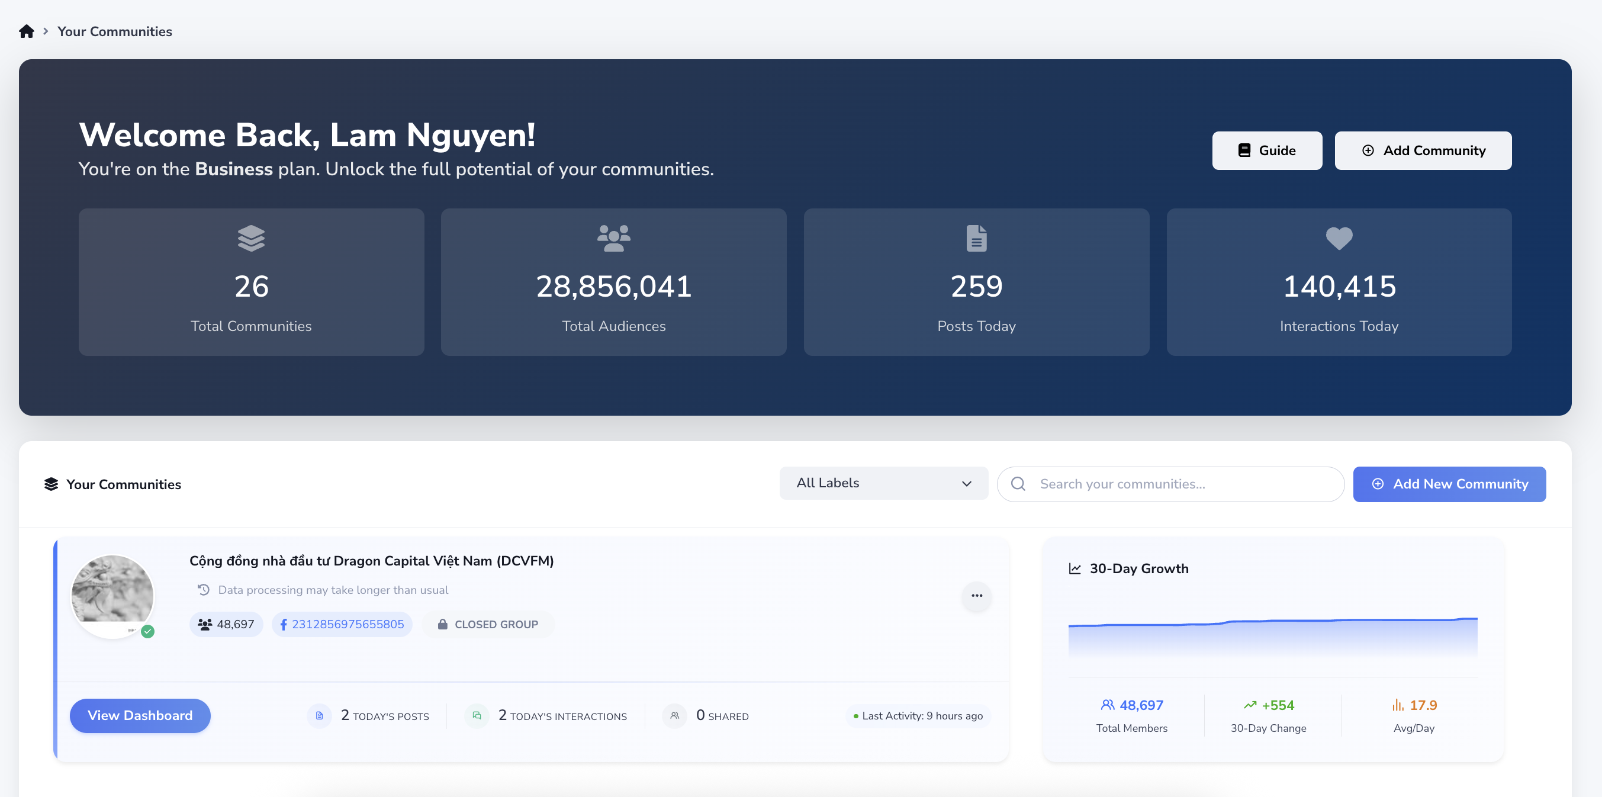Select the 28,856,041 Total Audiences value
The height and width of the screenshot is (797, 1602).
coord(614,286)
